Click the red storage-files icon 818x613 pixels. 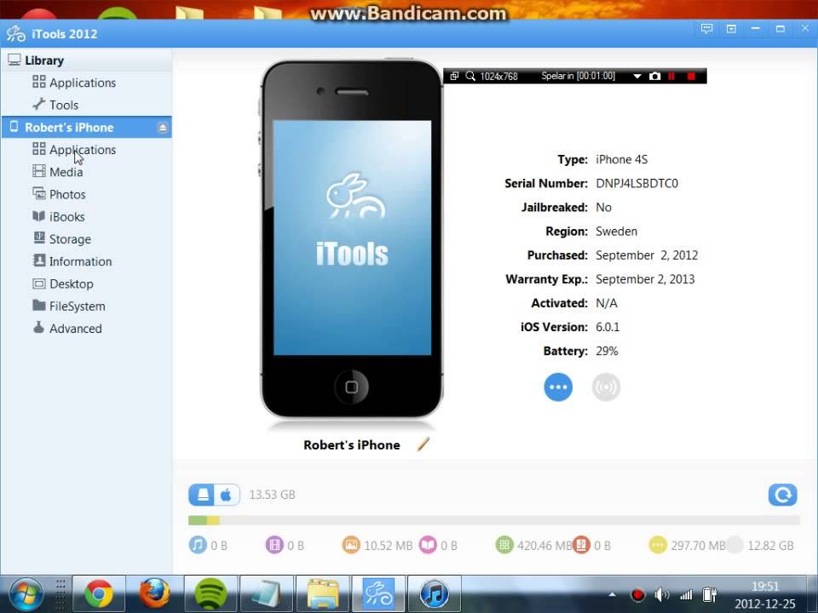581,545
